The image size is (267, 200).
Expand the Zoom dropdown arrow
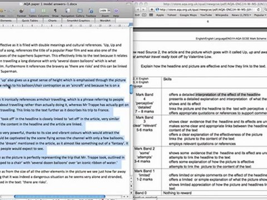(109, 11)
